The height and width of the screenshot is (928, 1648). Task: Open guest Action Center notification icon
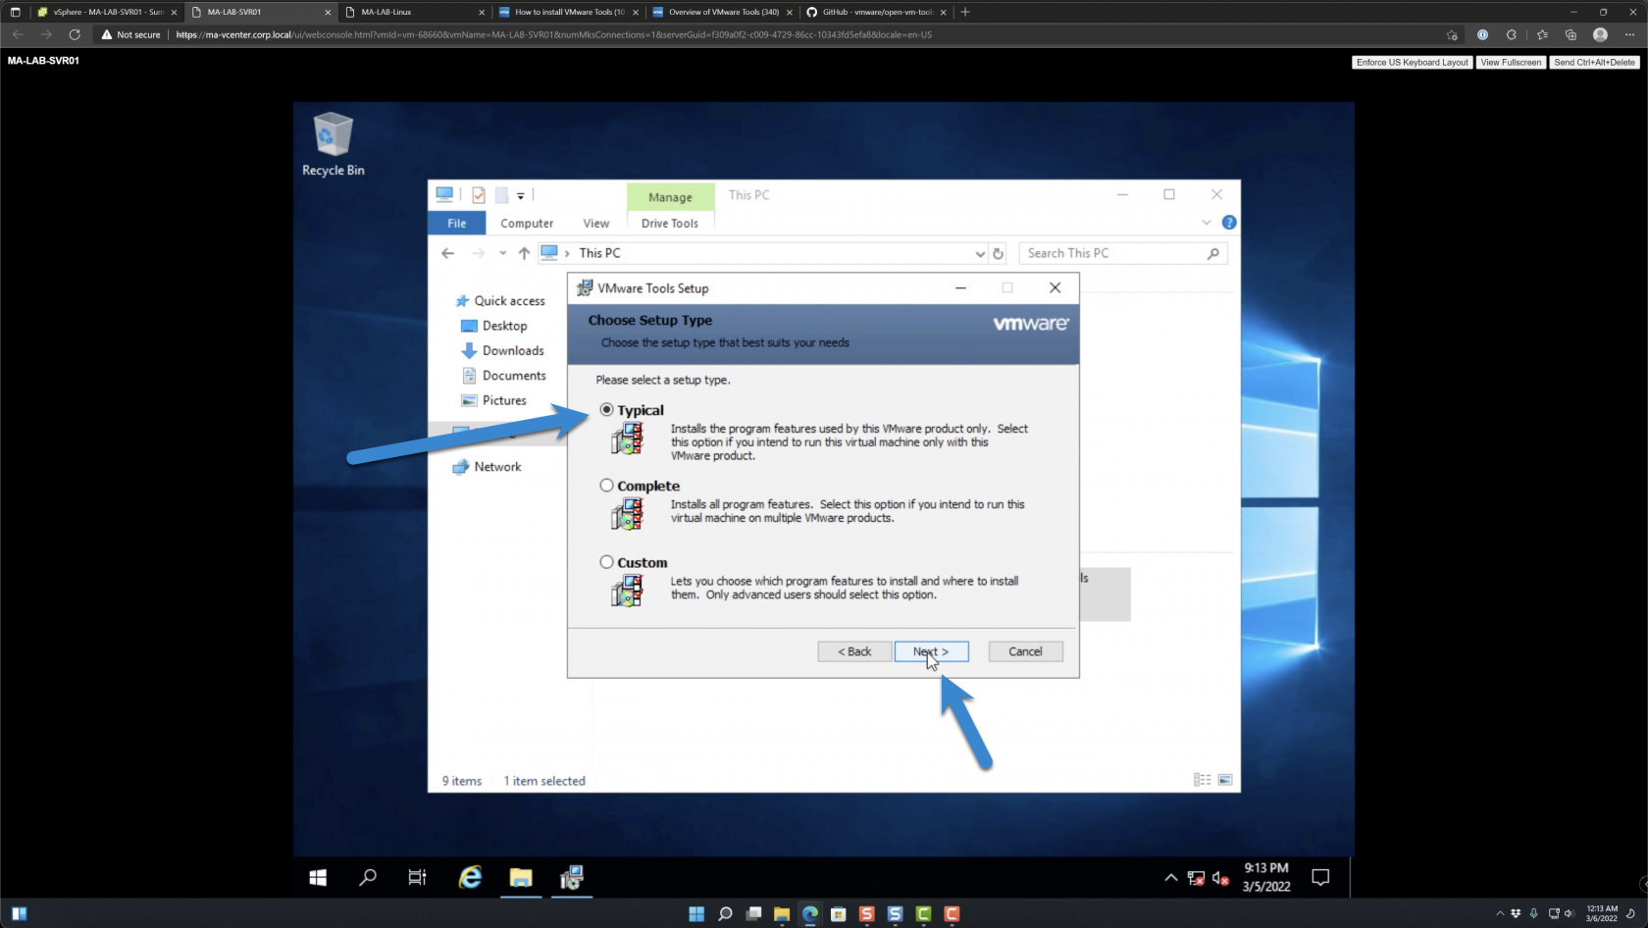click(x=1320, y=878)
